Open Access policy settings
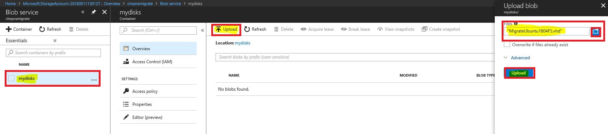The image size is (608, 134). pyautogui.click(x=158, y=91)
